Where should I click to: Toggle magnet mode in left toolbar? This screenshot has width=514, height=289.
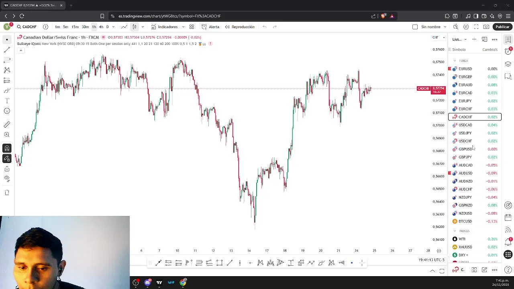(7, 149)
